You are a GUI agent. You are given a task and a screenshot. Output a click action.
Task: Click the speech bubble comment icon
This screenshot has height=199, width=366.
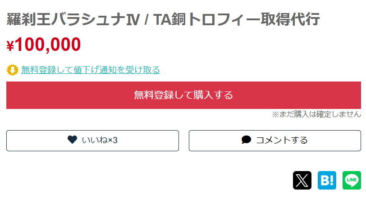tap(246, 140)
